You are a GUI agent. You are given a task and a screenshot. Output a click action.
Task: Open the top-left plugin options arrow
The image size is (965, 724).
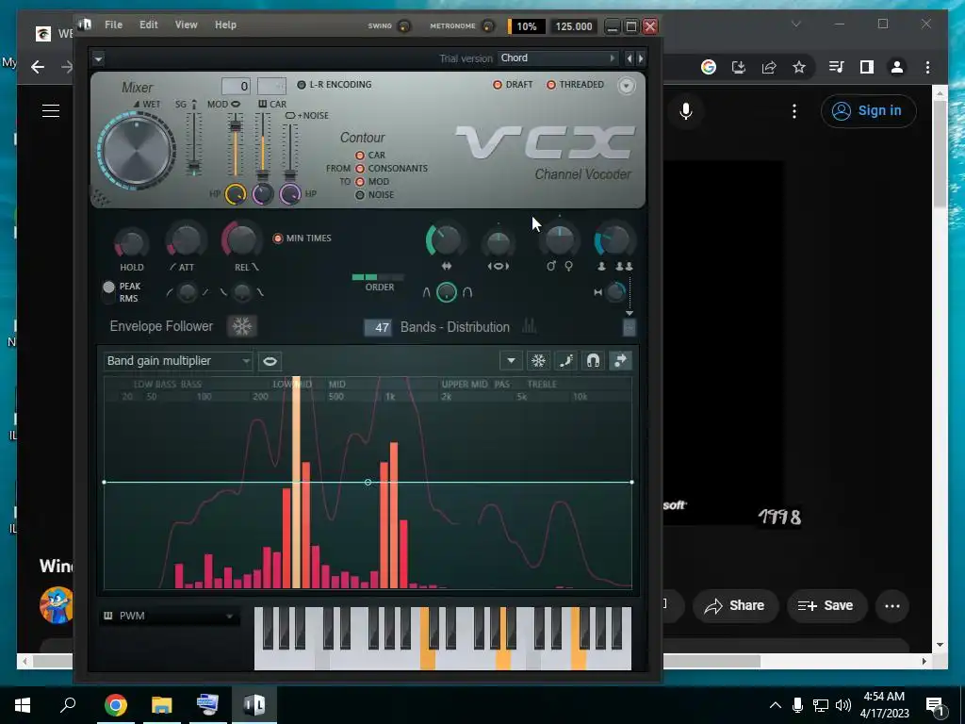[98, 58]
